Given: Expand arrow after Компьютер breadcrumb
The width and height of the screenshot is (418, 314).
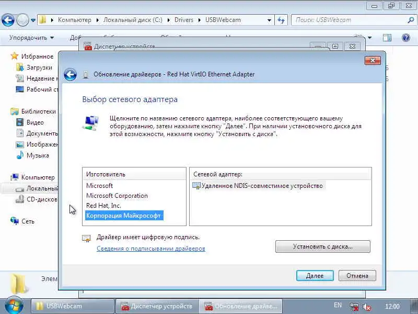Looking at the screenshot, I should (x=98, y=20).
